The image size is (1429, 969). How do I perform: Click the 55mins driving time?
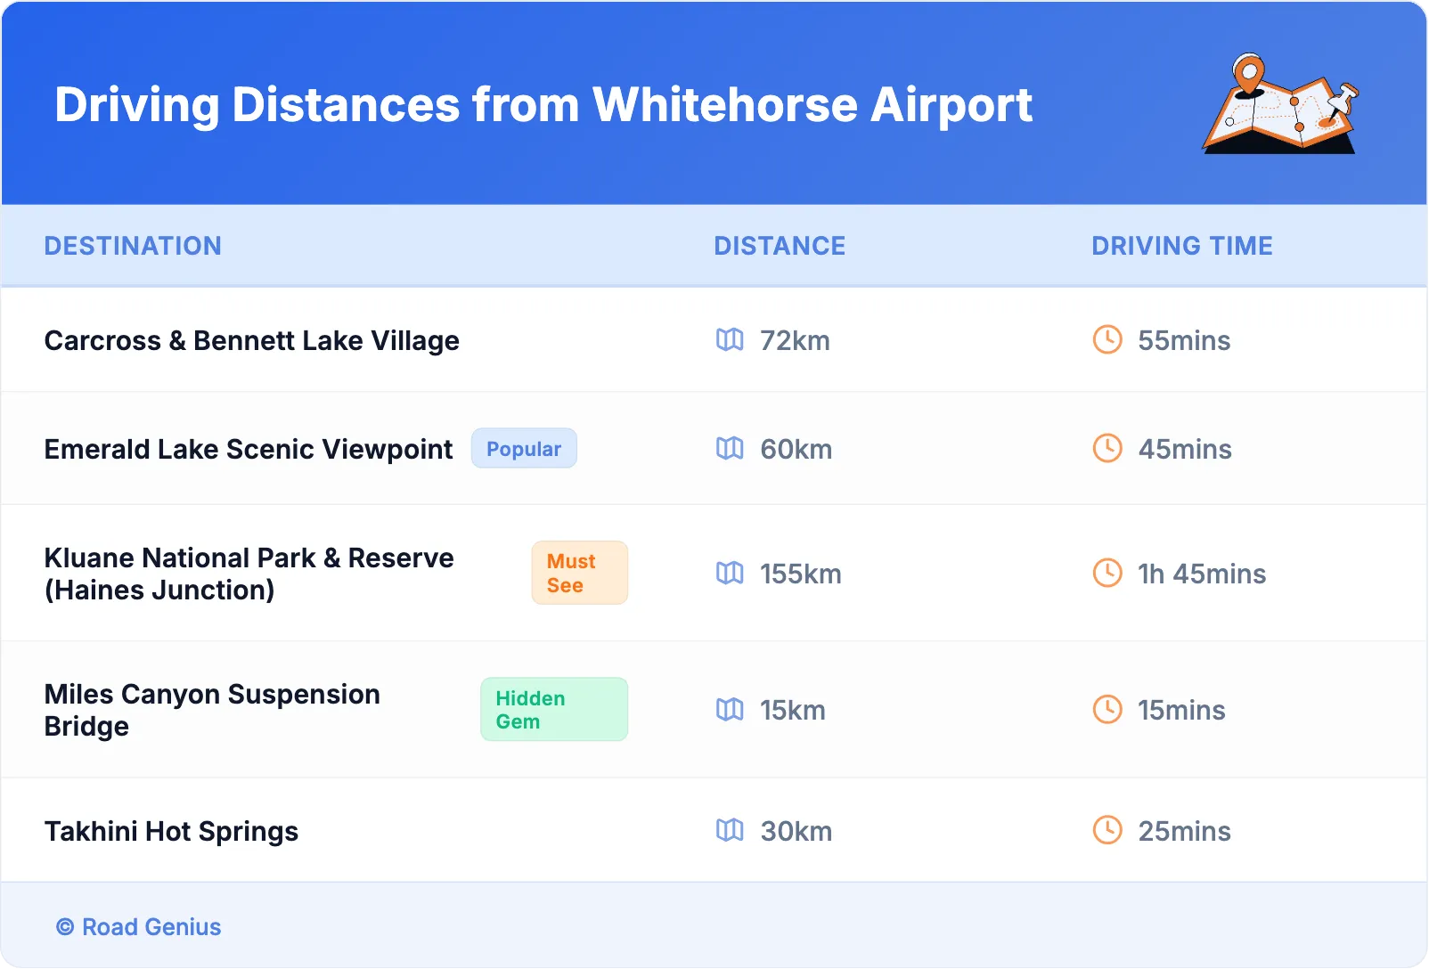(x=1184, y=340)
